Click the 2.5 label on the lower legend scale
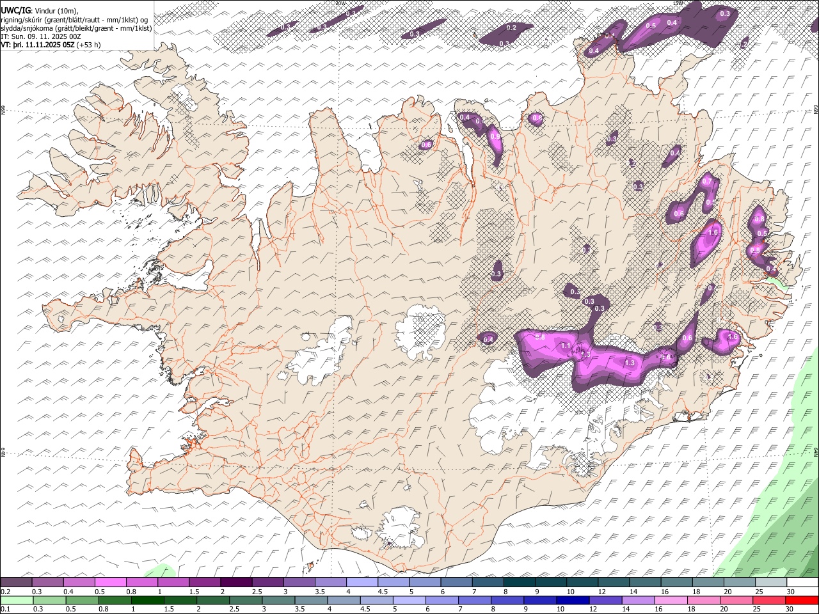Viewport: 819px width, 614px height. tap(233, 609)
